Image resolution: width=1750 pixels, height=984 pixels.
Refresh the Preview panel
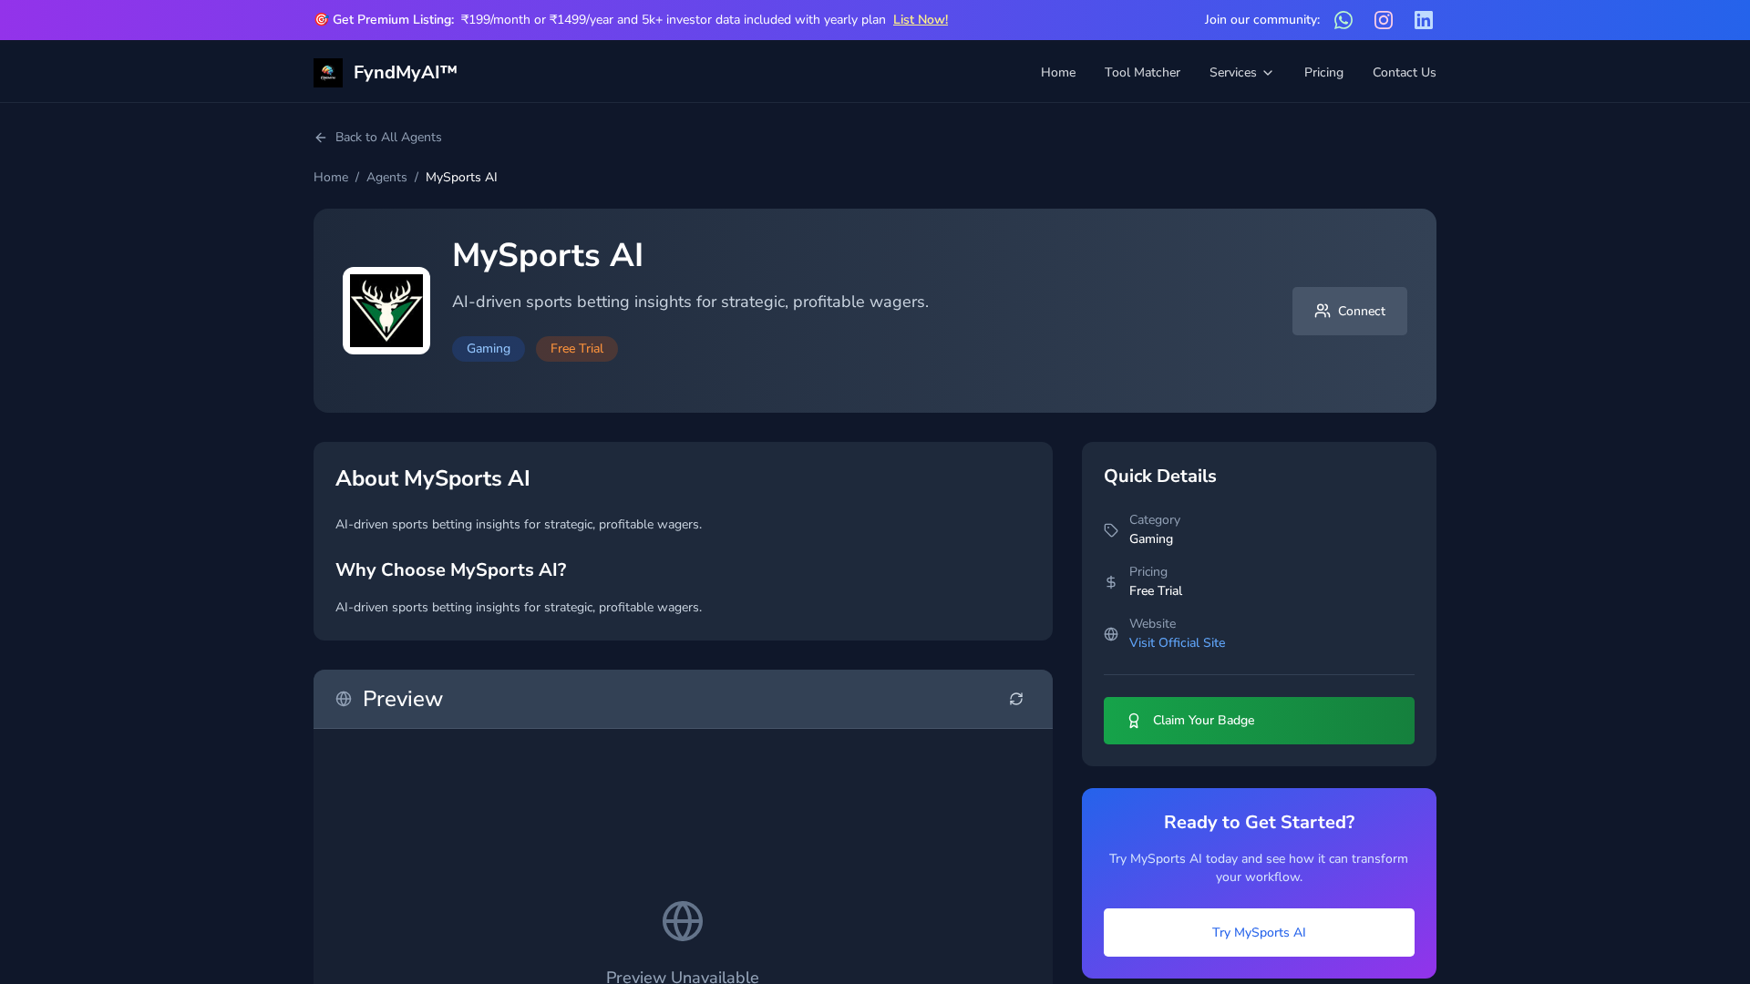1016,699
